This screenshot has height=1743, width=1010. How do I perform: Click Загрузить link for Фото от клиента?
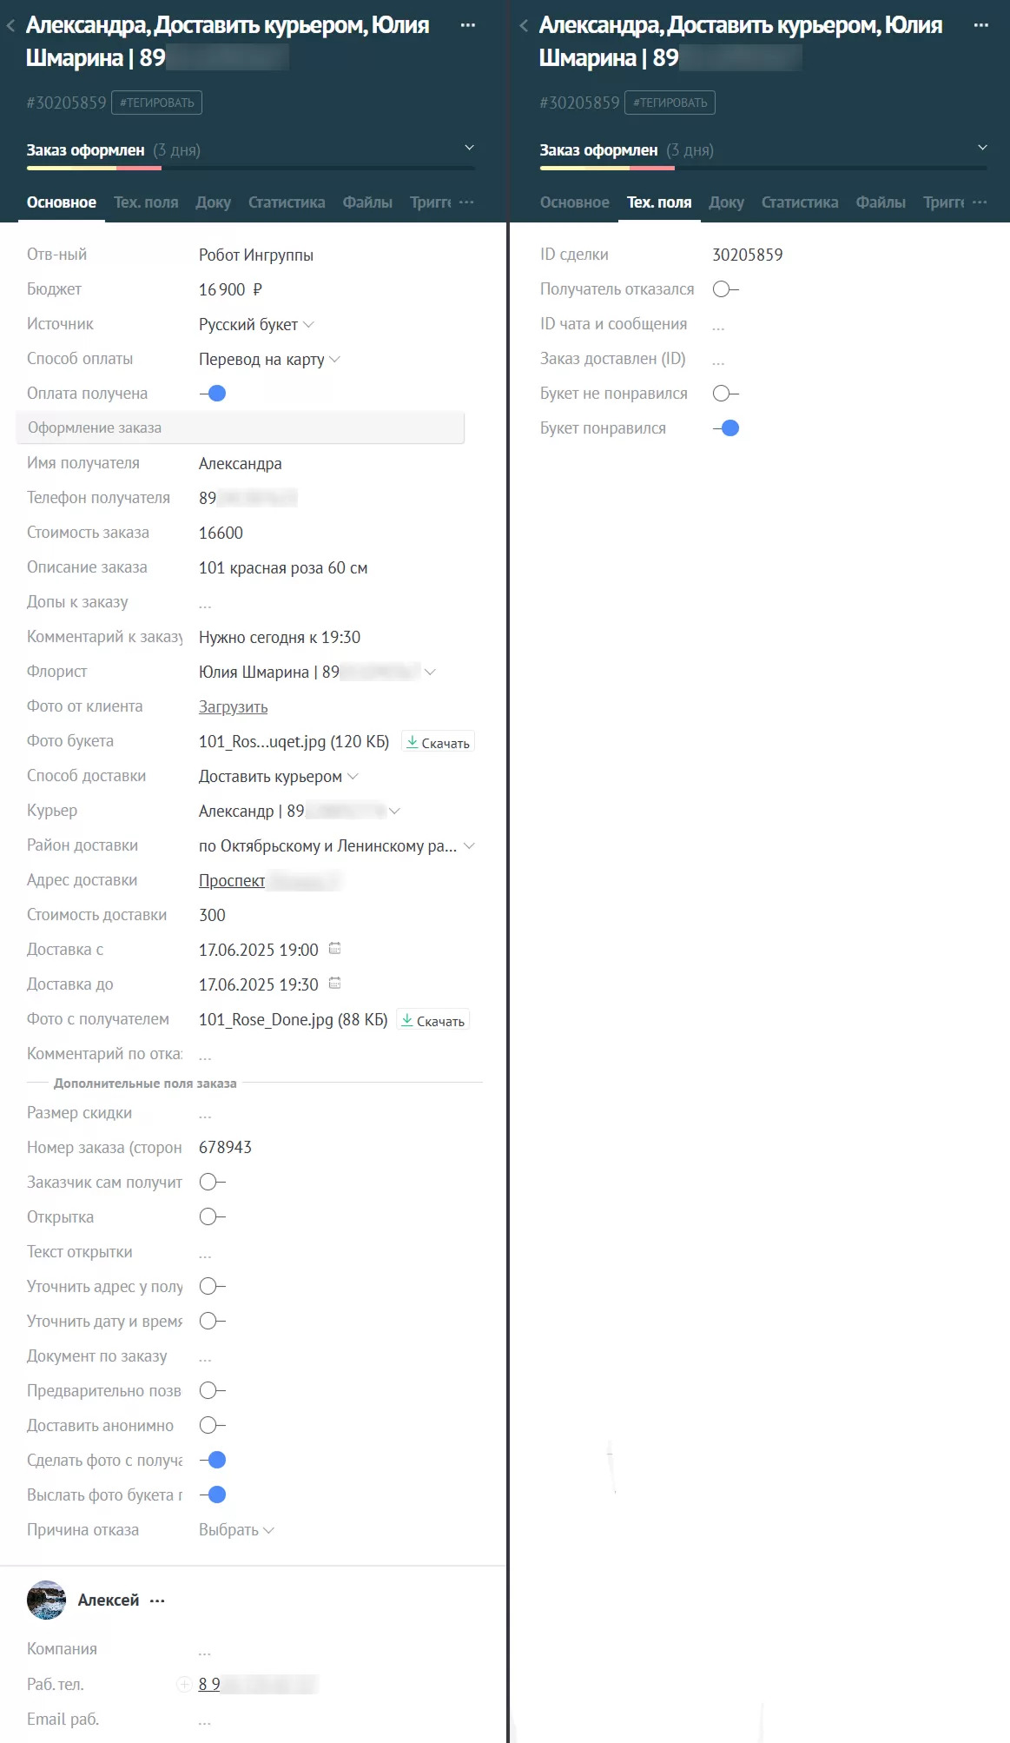coord(233,706)
